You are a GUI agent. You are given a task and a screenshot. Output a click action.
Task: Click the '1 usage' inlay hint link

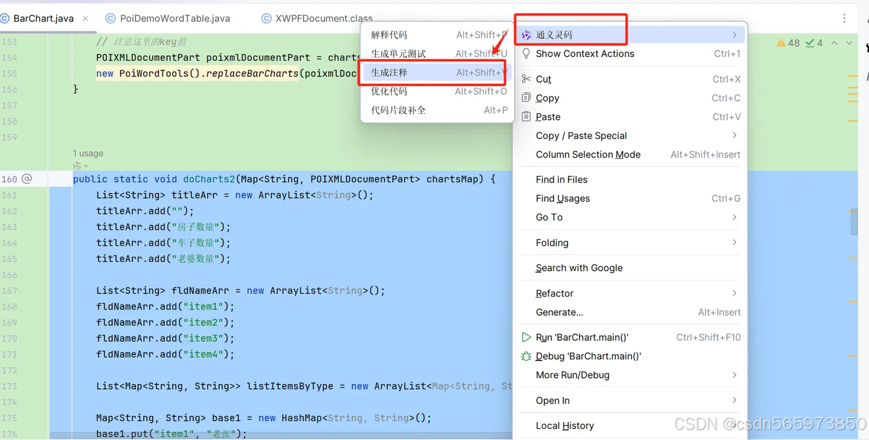88,153
